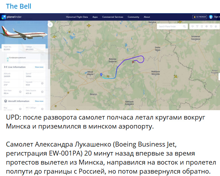The width and height of the screenshot is (220, 176).
Task: Open the Apps menu item
Action: click(95, 17)
